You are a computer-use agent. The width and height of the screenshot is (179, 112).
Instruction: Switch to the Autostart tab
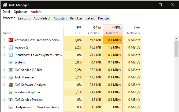[60, 18]
